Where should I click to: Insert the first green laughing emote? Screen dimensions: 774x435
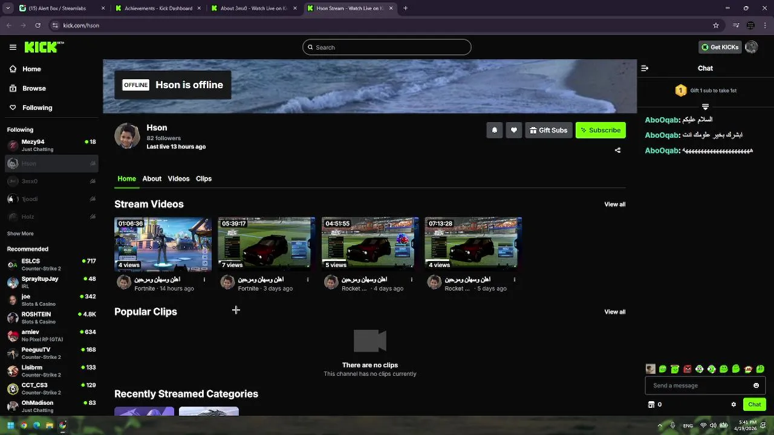point(663,369)
